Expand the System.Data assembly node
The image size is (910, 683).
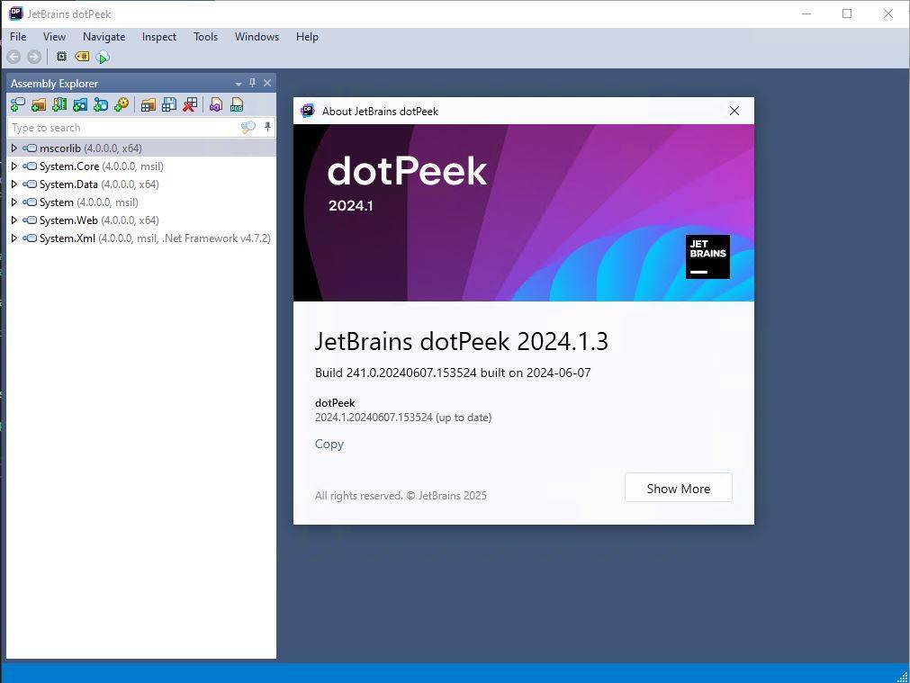tap(14, 184)
